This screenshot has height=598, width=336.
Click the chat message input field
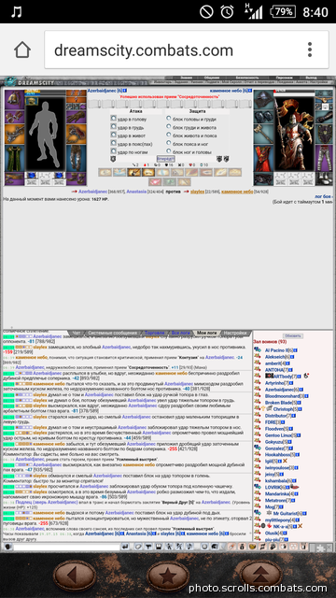coord(66,547)
